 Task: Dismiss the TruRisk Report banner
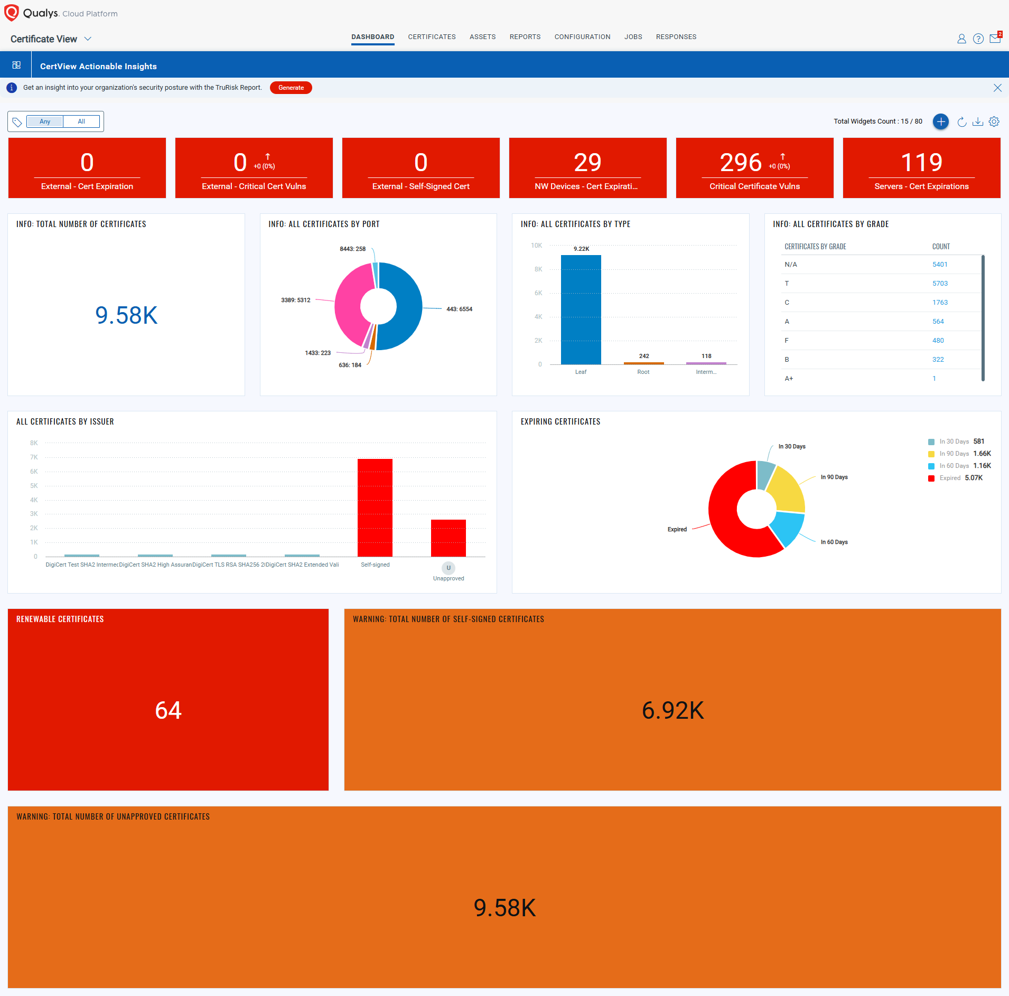pyautogui.click(x=997, y=88)
